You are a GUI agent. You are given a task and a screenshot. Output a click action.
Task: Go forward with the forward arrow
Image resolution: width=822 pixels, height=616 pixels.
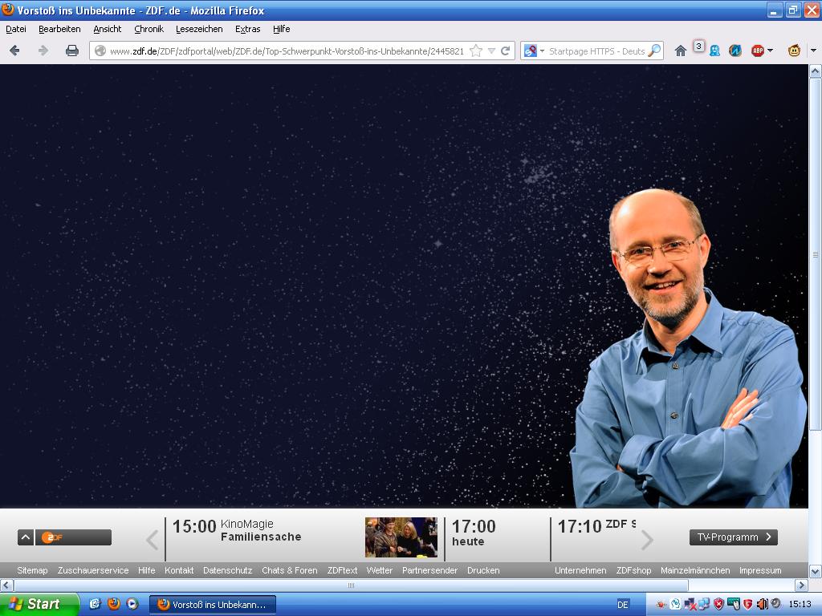coord(43,51)
